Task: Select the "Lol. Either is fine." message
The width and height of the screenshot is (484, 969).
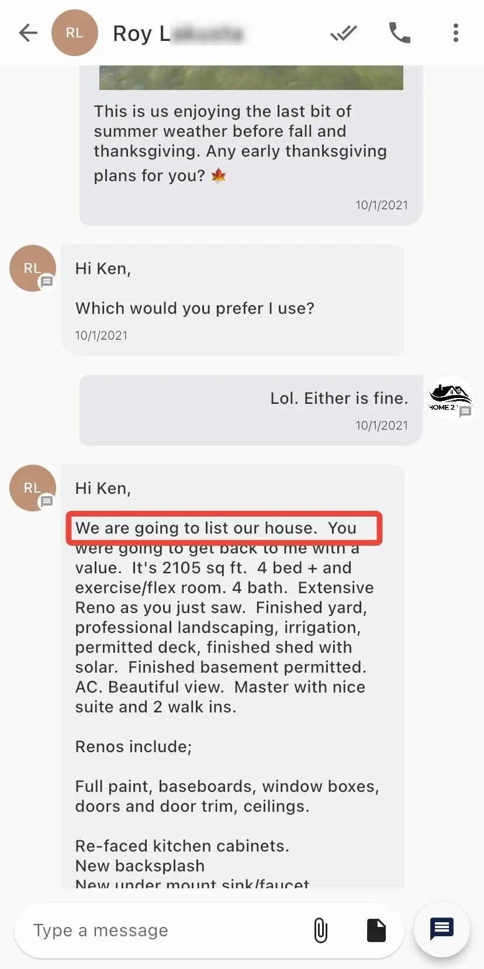Action: (338, 399)
